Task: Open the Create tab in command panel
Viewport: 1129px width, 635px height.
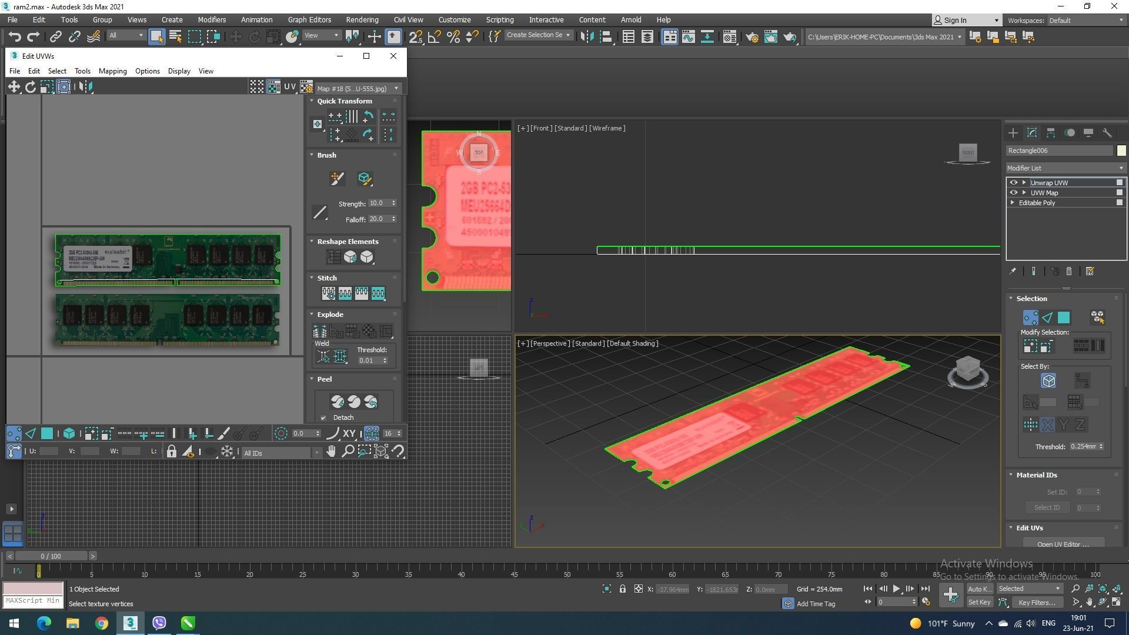Action: [1013, 133]
